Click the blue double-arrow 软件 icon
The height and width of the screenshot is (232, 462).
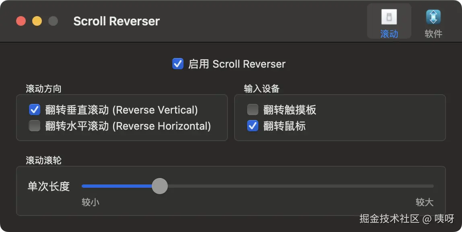tap(433, 17)
